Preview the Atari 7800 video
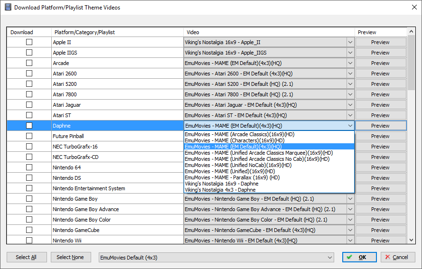Viewport: 422px width, 269px height. (x=381, y=94)
